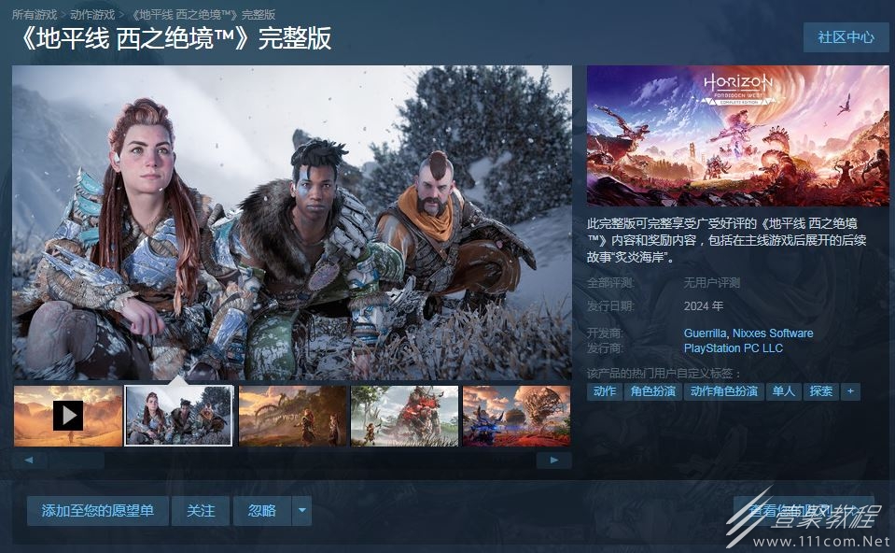The image size is (895, 553).
Task: Select the blue machine screenshot thumbnail
Action: 516,416
